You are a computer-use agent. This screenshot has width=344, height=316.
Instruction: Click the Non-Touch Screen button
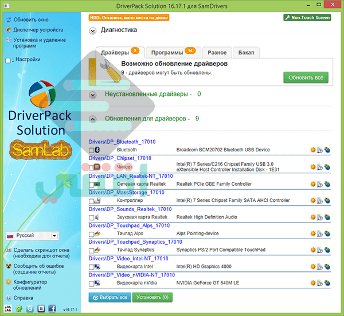[307, 18]
